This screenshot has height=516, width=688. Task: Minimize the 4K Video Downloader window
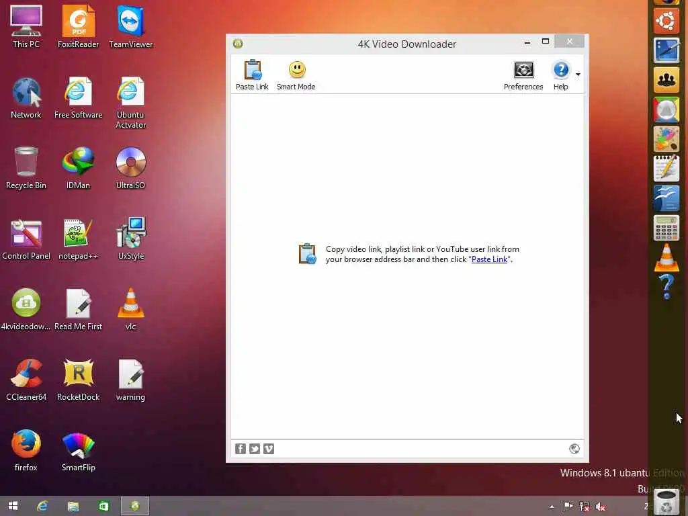coord(527,42)
